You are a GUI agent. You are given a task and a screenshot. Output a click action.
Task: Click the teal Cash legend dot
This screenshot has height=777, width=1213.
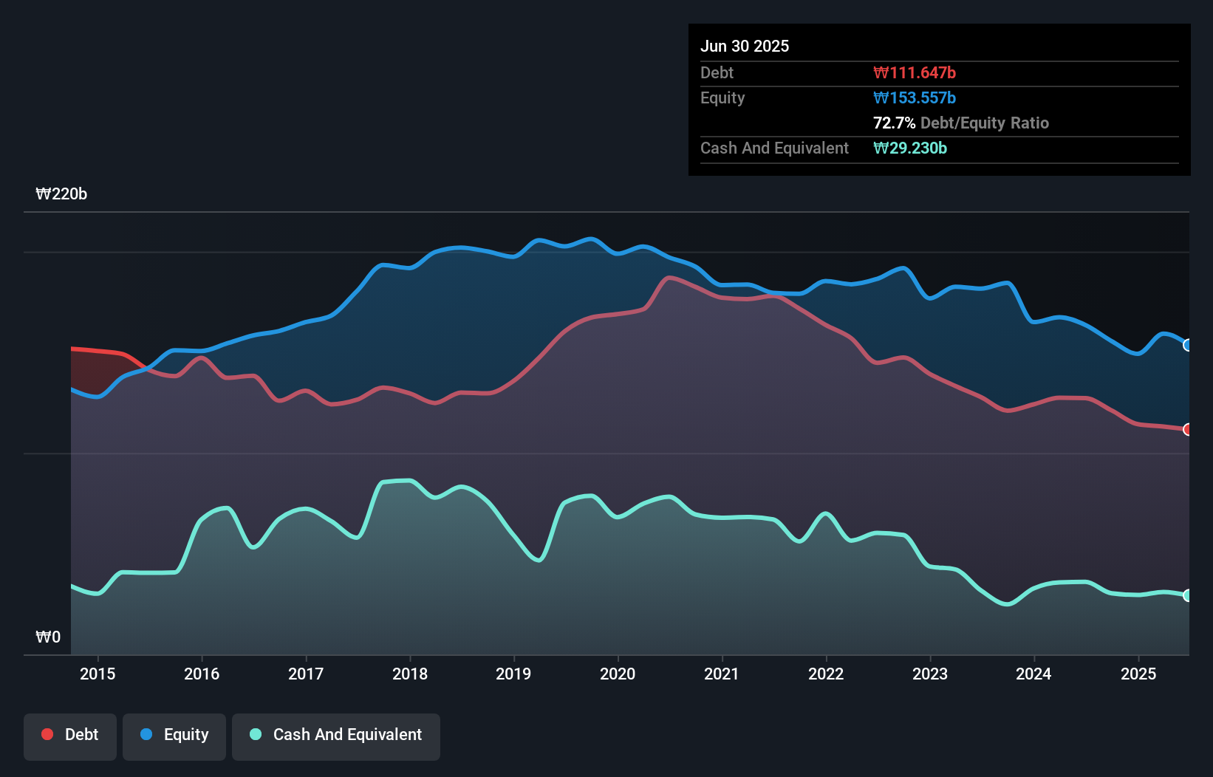[x=256, y=734]
